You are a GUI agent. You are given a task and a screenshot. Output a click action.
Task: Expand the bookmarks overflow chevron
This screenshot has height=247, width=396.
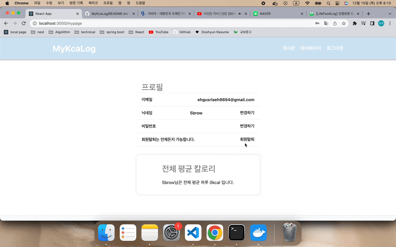coord(390,13)
